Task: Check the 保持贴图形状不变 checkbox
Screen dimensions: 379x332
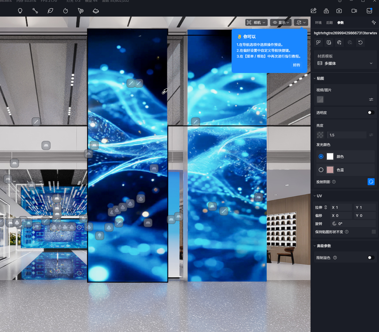Action: click(374, 232)
